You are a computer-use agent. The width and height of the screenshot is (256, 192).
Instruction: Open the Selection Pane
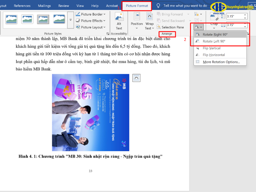pyautogui.click(x=170, y=27)
